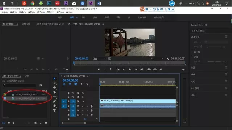Toggle Lumetri Basic Correction checkbox
Image resolution: width=232 pixels, height=130 pixels.
tap(226, 36)
